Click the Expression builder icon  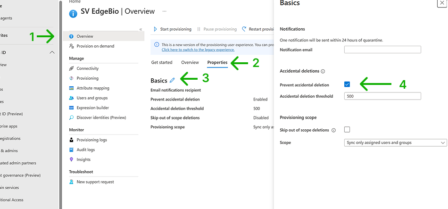[71, 108]
